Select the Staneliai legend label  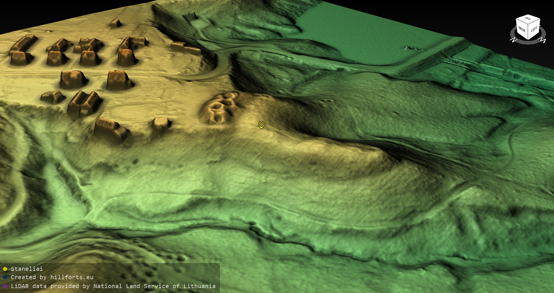[x=27, y=269]
